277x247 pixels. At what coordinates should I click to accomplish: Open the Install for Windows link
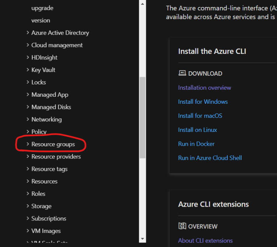(x=203, y=102)
